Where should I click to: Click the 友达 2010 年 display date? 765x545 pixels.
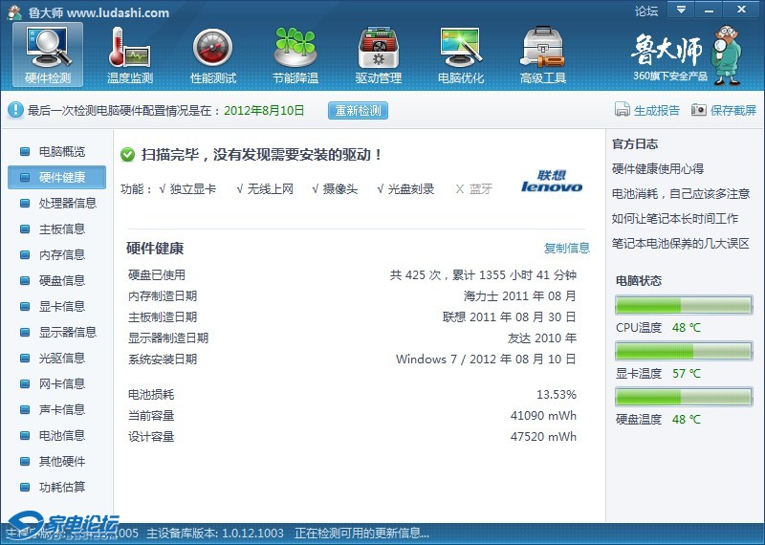tap(541, 338)
